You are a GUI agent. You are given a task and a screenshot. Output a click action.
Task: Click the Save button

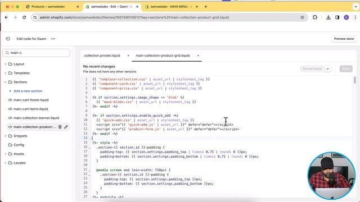click(x=346, y=69)
